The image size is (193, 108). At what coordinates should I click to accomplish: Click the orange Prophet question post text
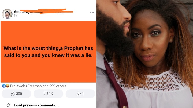tap(48, 52)
